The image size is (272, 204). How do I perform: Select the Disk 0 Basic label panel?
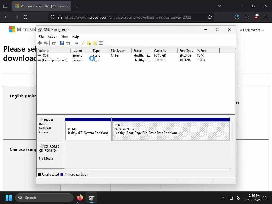click(50, 129)
